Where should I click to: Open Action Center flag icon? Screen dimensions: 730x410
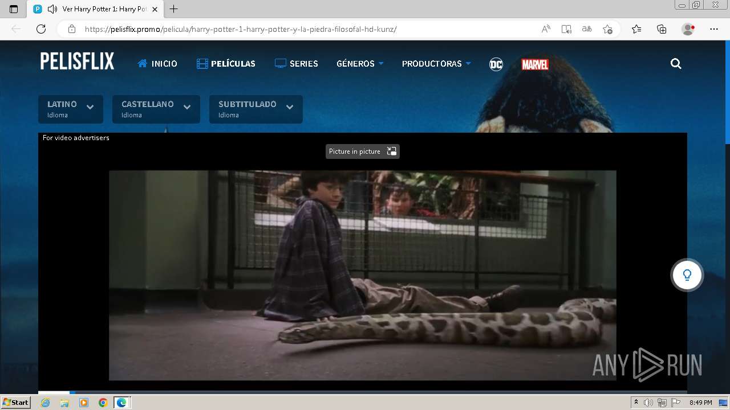click(676, 403)
